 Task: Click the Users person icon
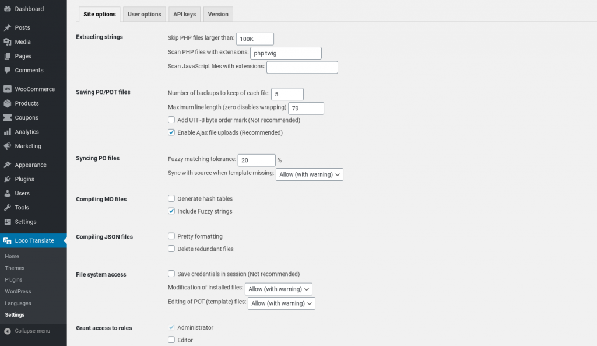[x=7, y=193]
